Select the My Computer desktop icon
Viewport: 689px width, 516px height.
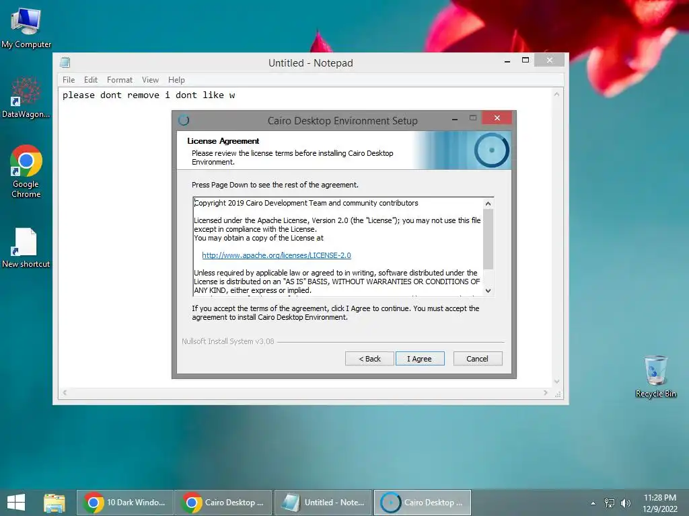26,28
